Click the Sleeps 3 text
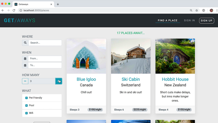Image resolution: width=218 pixels, height=123 pixels. (x=74, y=110)
